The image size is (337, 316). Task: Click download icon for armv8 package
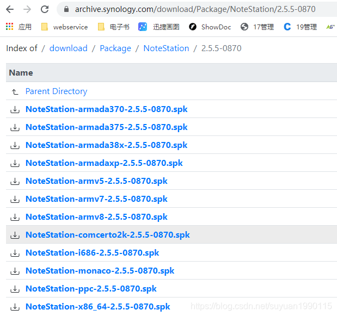click(x=15, y=218)
